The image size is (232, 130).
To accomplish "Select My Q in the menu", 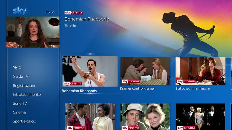I will tap(17, 68).
